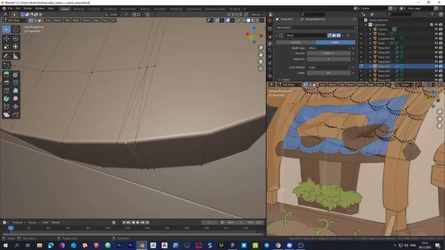Open the Edit menu
The image size is (445, 250).
pos(18,8)
